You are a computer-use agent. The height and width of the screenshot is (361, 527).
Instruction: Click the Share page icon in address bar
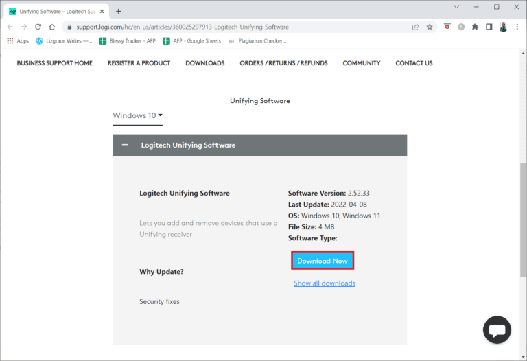point(415,27)
